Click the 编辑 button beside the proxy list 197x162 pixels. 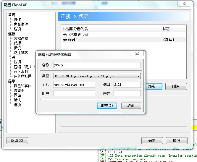pos(154,86)
